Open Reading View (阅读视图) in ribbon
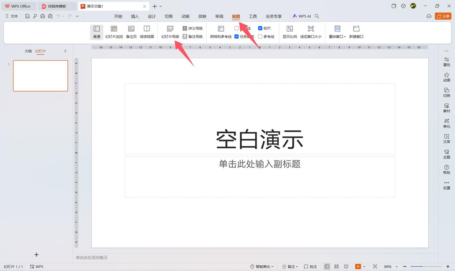The image size is (455, 271). (x=147, y=32)
